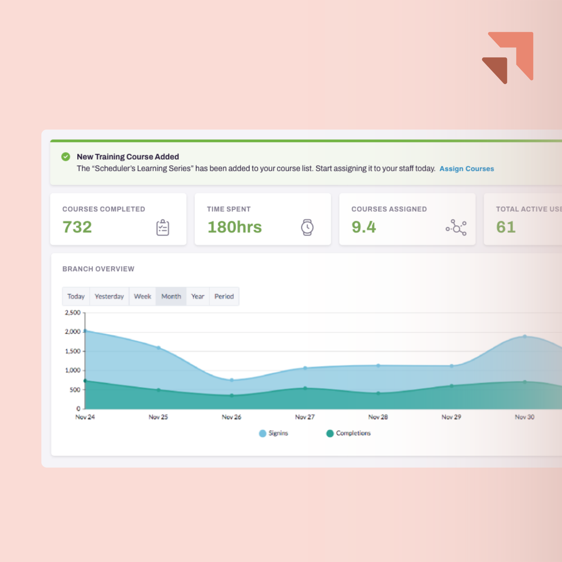Open the Total Active Users card
Image resolution: width=562 pixels, height=562 pixels.
pyautogui.click(x=523, y=219)
